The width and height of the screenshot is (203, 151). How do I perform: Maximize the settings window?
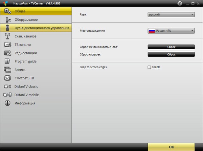(x=193, y=3)
